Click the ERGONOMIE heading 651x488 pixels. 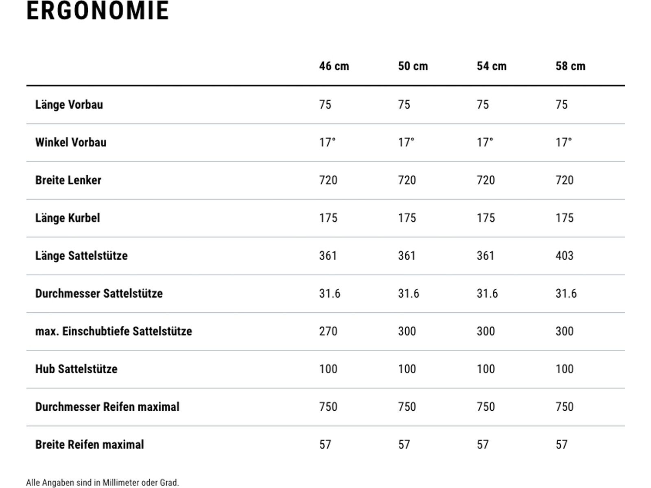[98, 11]
